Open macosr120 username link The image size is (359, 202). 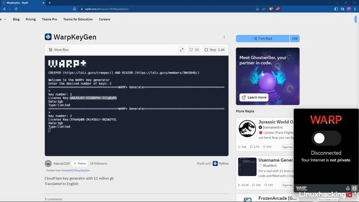(61, 163)
